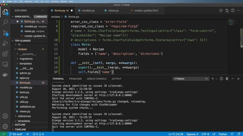This screenshot has height=136, width=243.
Task: Expand the OUTLINE section
Action: coord(29,125)
